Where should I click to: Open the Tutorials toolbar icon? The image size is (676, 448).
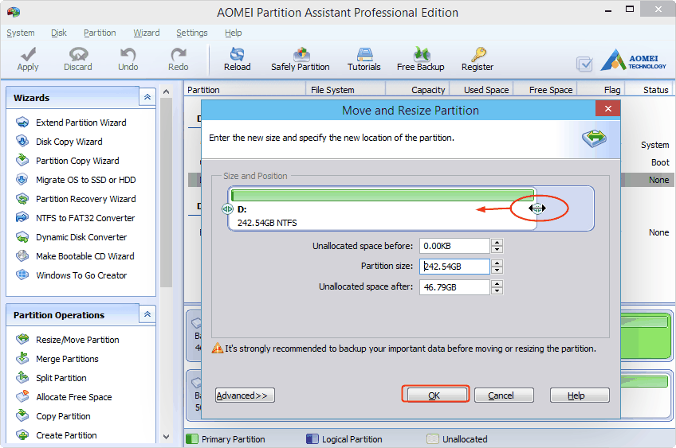[364, 54]
